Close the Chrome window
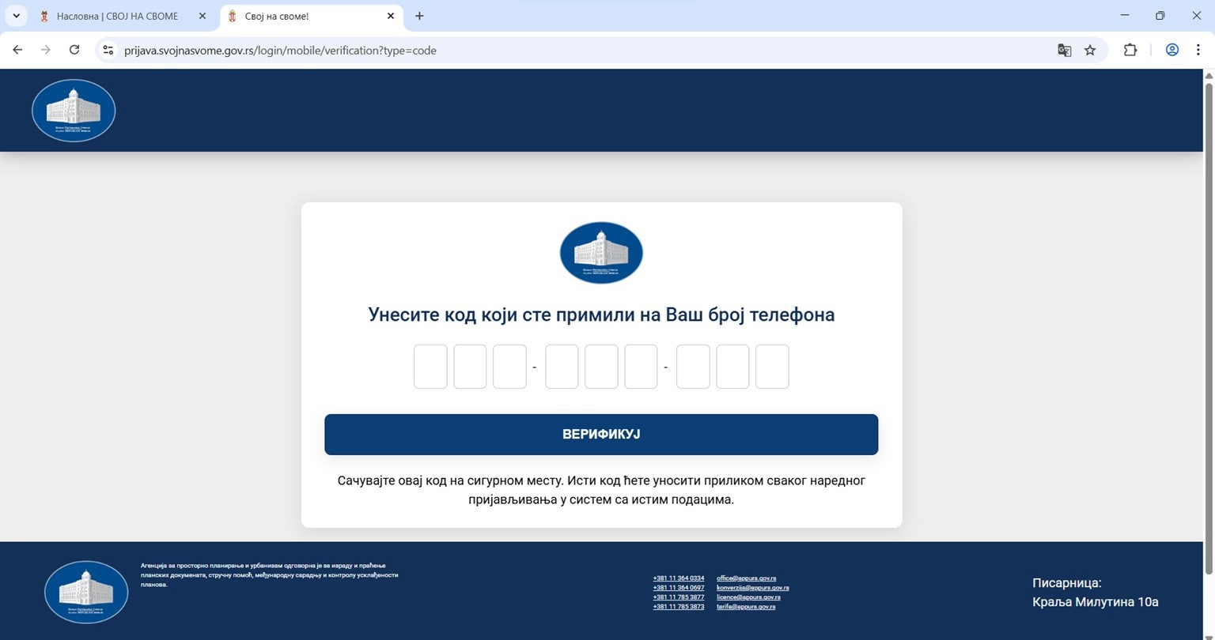 1196,16
